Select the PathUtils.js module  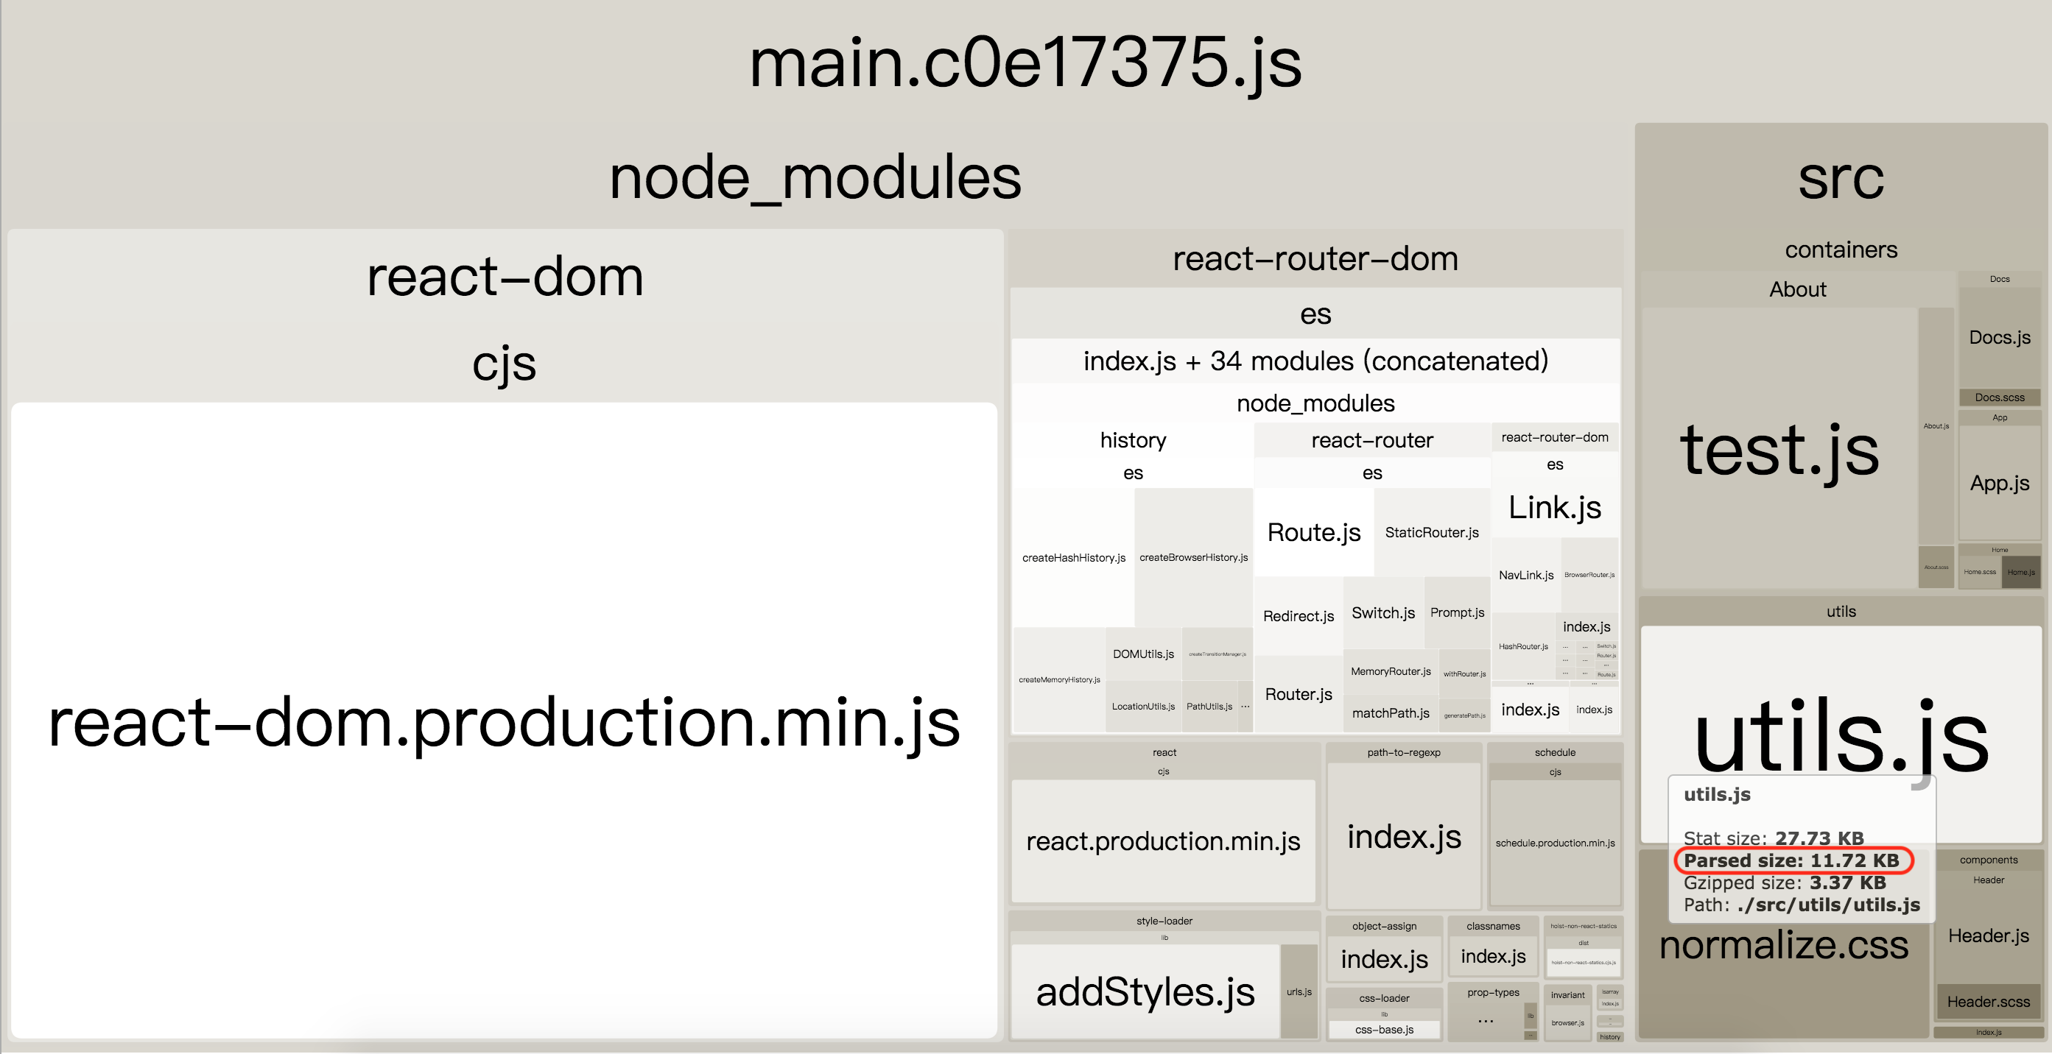pyautogui.click(x=1209, y=706)
